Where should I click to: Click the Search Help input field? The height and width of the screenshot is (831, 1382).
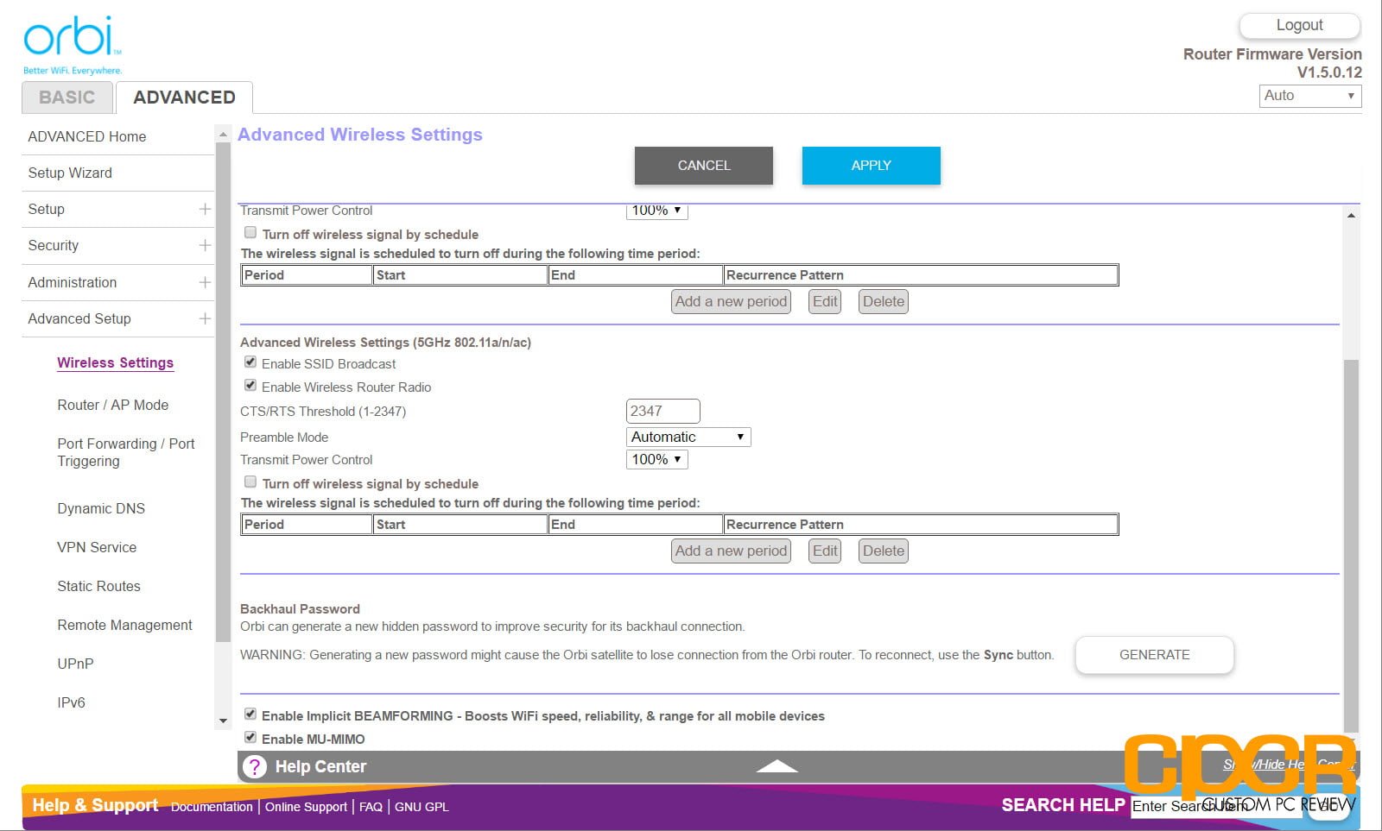(1218, 806)
